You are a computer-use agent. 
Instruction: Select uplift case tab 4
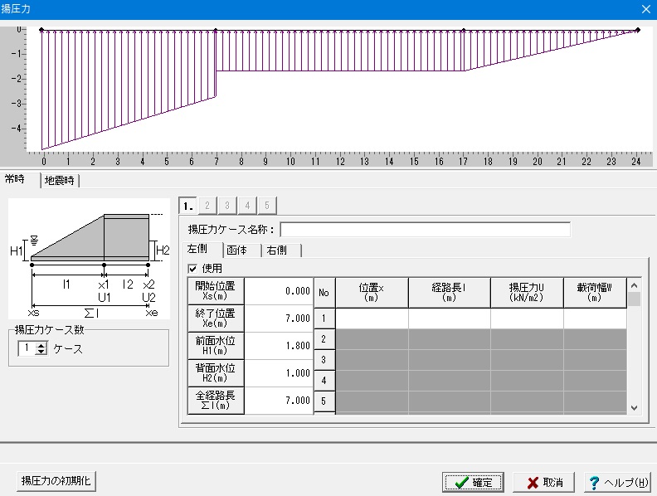pos(247,206)
